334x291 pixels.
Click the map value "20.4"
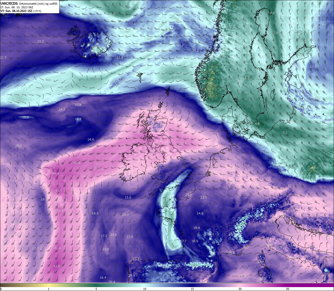pyautogui.click(x=112, y=282)
